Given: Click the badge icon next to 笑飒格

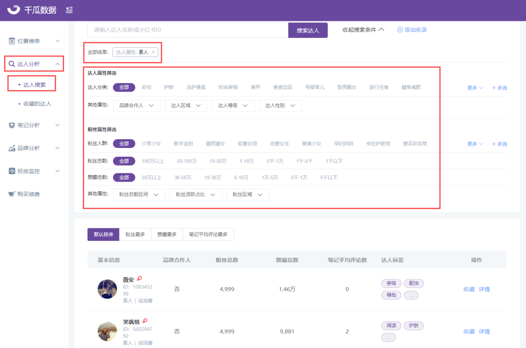Looking at the screenshot, I should click(x=145, y=321).
